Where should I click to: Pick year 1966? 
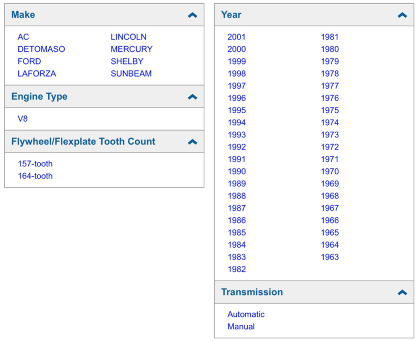pos(330,220)
